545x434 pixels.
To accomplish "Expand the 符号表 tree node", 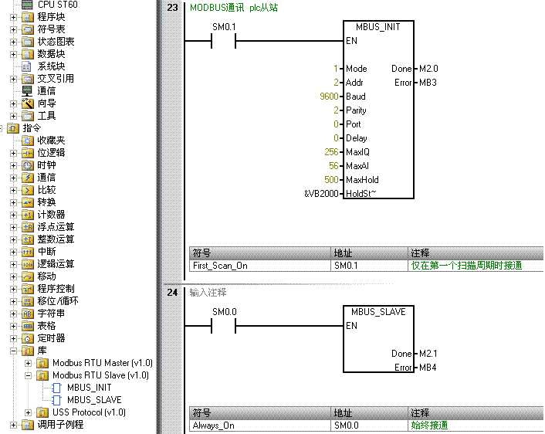I will point(13,29).
